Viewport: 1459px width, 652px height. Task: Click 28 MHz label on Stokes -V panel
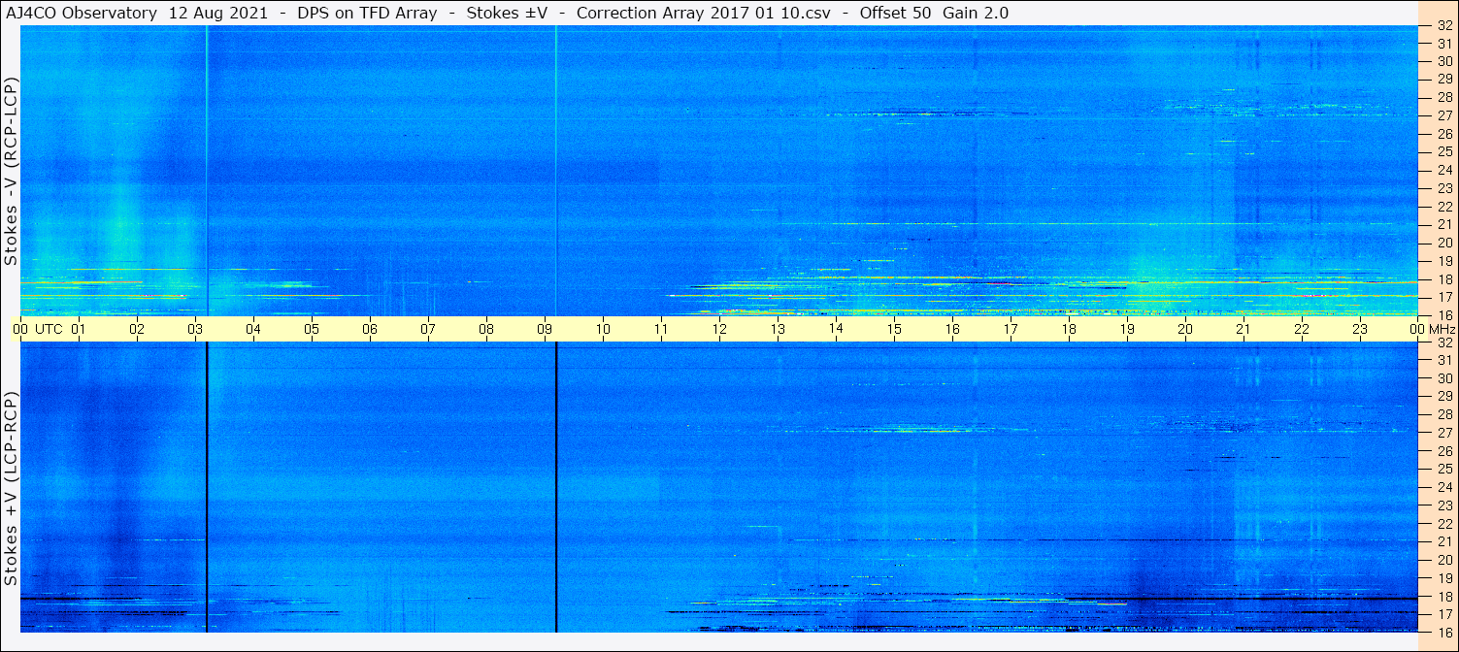pyautogui.click(x=1444, y=97)
